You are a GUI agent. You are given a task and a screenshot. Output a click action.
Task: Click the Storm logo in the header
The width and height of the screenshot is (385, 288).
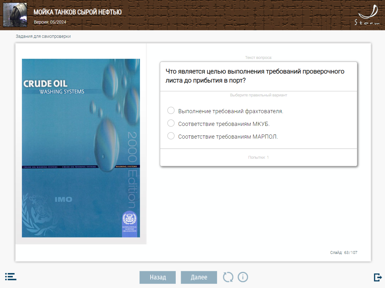tap(367, 15)
